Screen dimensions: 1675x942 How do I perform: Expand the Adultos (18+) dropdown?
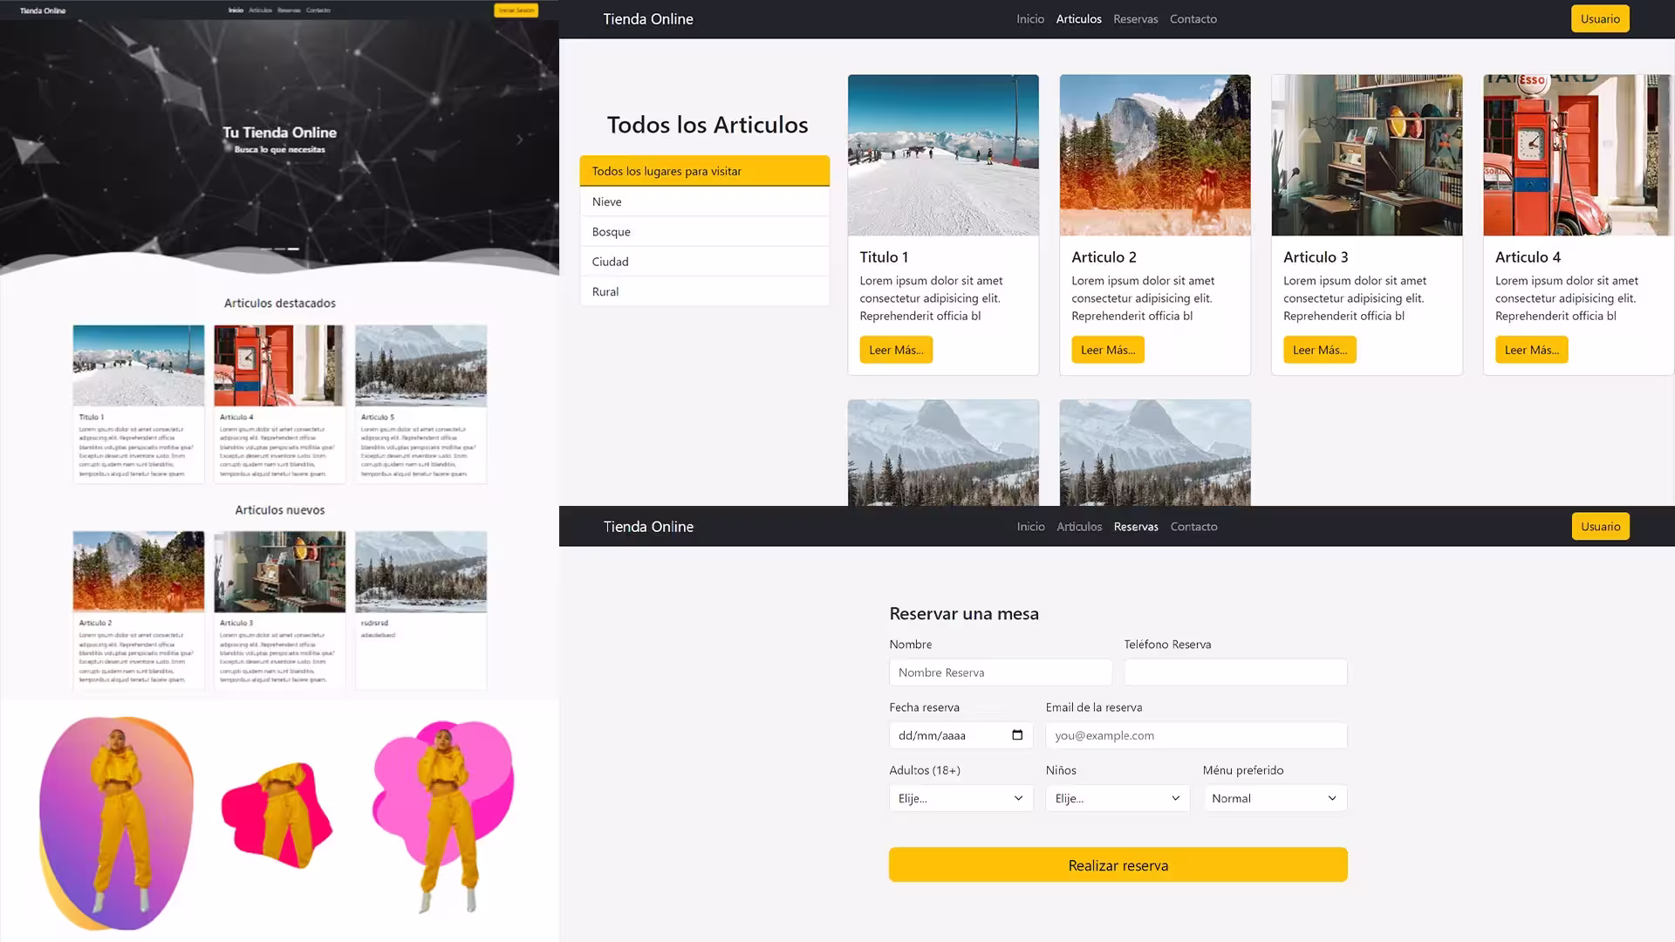(961, 798)
